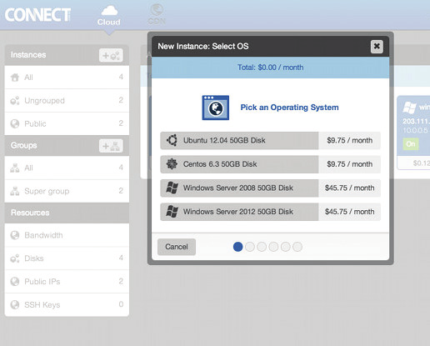The height and width of the screenshot is (346, 430).
Task: Select Windows Server 2008 50GB Disk
Action: [270, 188]
